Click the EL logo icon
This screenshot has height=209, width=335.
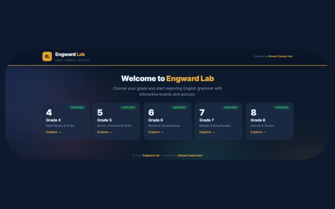click(47, 56)
